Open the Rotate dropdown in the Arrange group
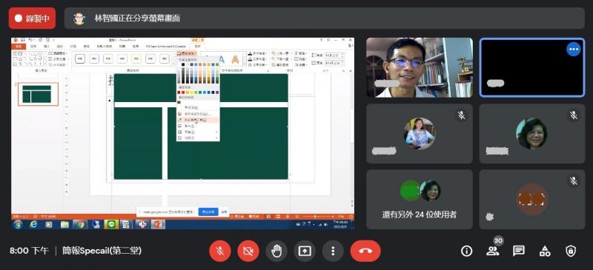 click(x=300, y=65)
